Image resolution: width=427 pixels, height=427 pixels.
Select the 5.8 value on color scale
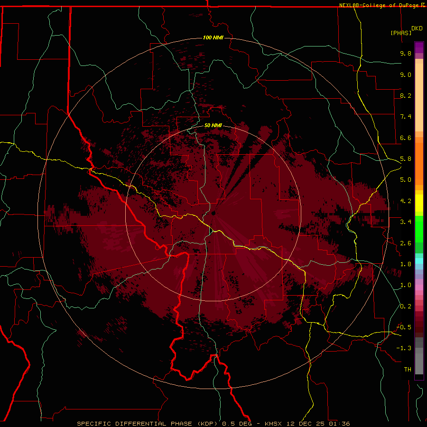(x=406, y=159)
